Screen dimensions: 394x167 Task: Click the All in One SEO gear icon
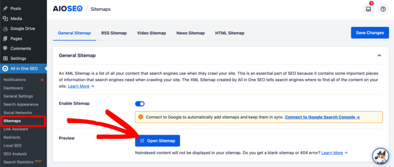click(5, 68)
